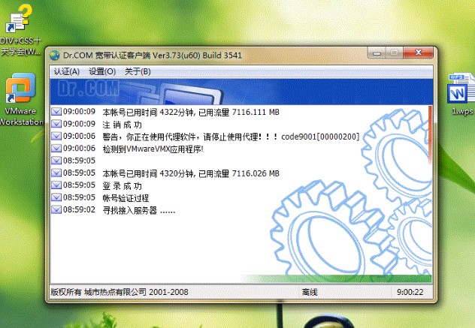475x328 pixels.
Task: Click the 离线 status bar indicator
Action: (310, 292)
